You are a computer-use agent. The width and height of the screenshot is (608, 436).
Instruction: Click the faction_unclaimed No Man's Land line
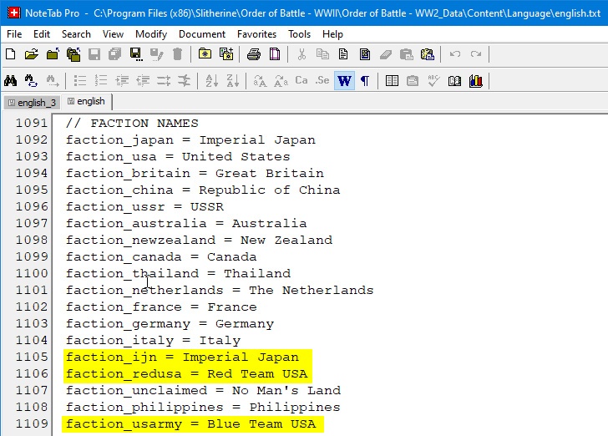pos(203,391)
